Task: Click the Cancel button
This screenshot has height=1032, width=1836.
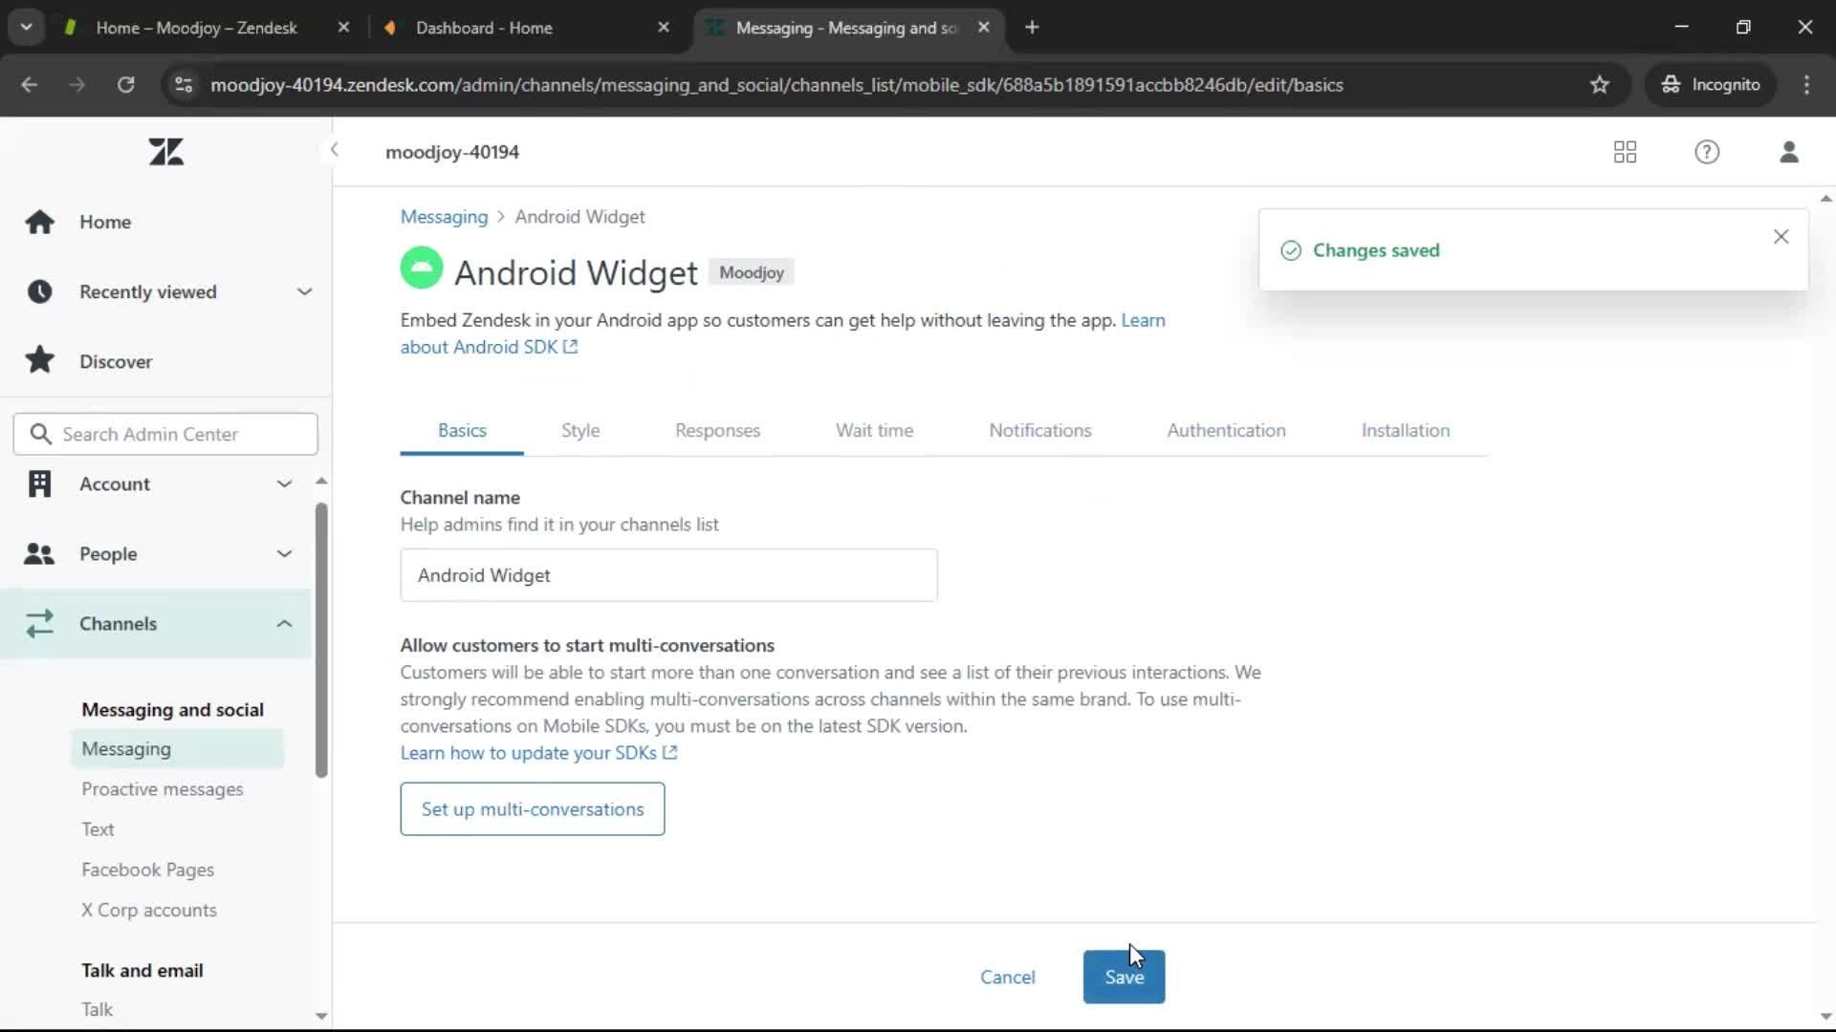Action: pyautogui.click(x=1007, y=977)
